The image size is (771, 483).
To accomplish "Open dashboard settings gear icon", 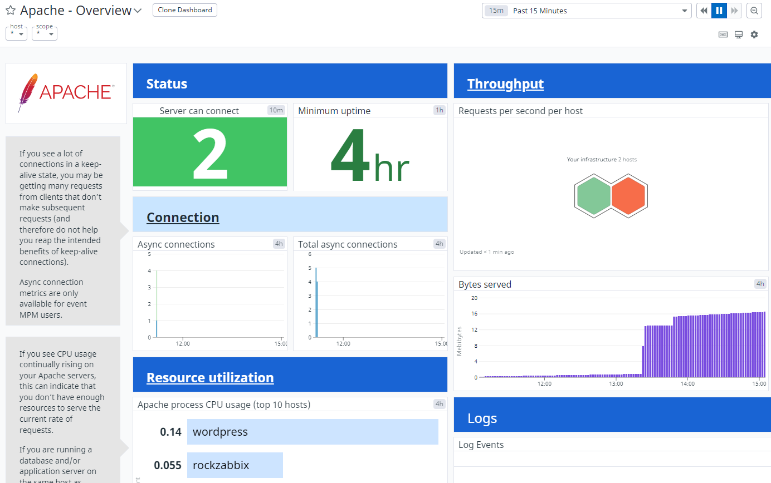I will [x=754, y=34].
